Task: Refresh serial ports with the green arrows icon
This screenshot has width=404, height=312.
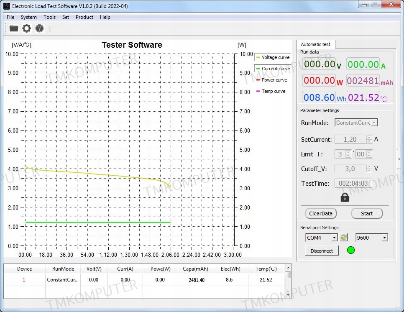Action: 343,238
